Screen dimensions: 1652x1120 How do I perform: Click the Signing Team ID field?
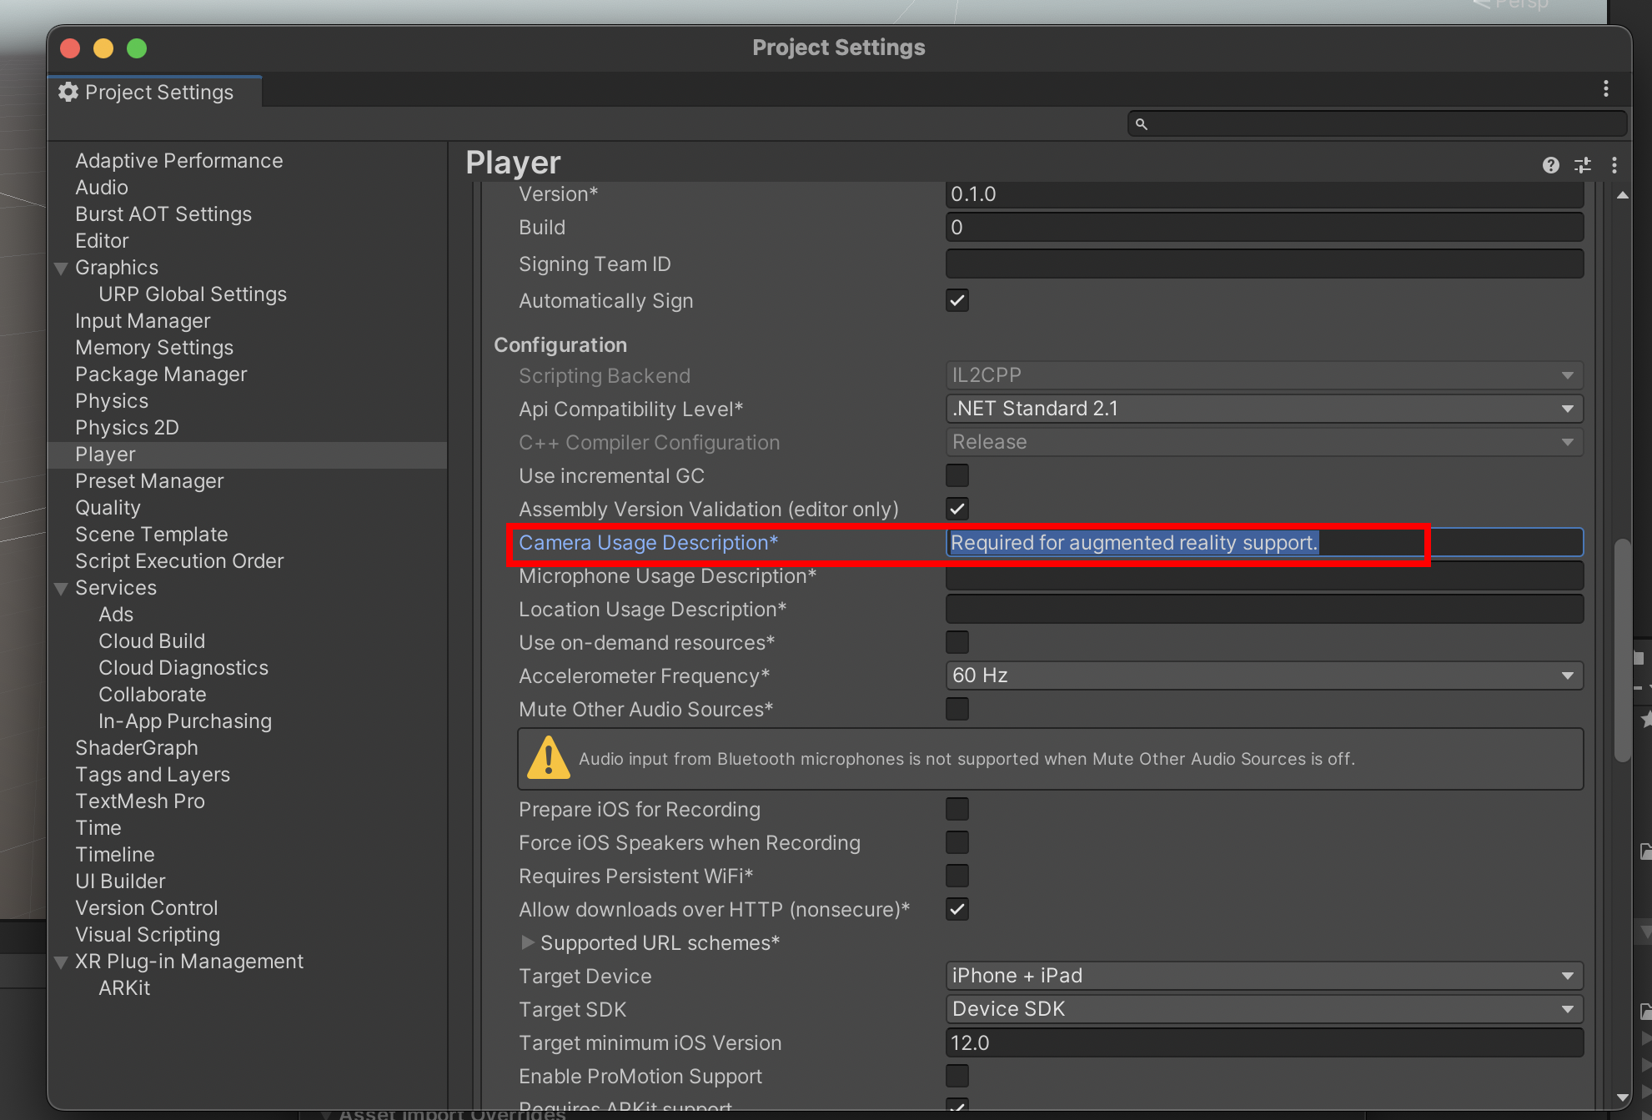(x=1263, y=264)
